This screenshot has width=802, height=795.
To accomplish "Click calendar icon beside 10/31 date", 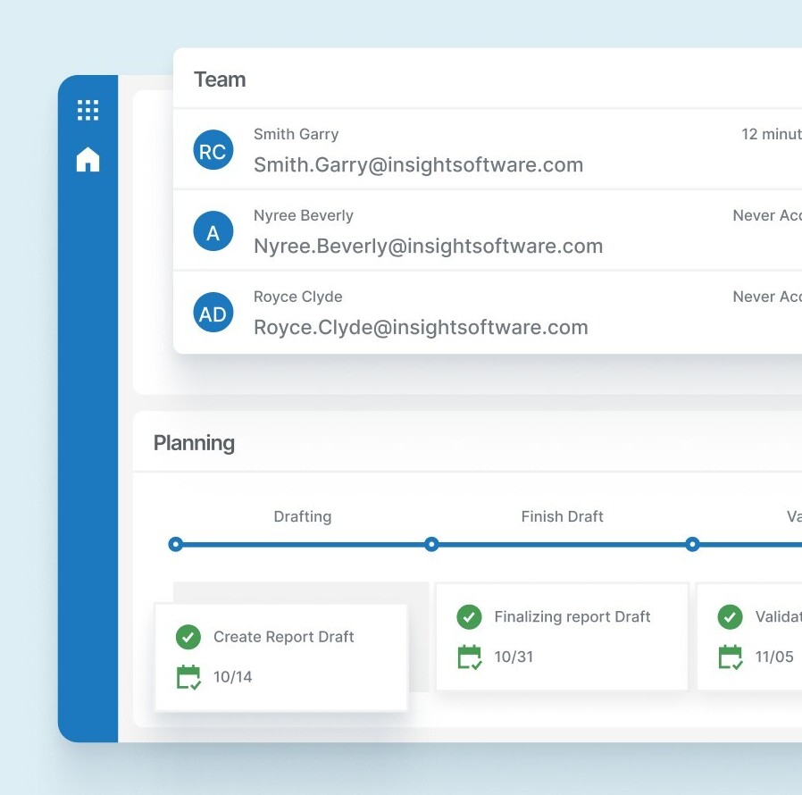I will pos(469,657).
